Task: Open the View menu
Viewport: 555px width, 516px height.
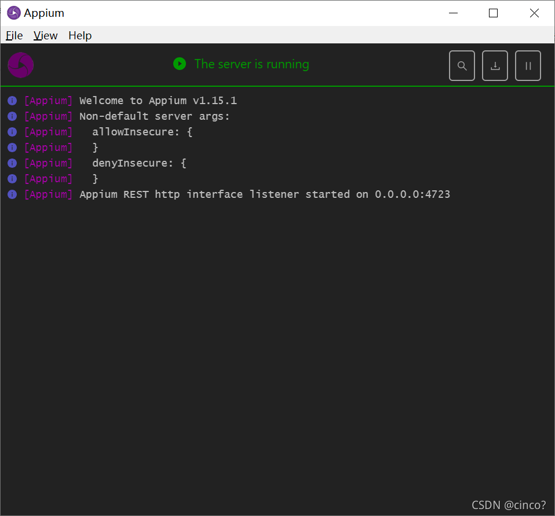Action: (x=45, y=36)
